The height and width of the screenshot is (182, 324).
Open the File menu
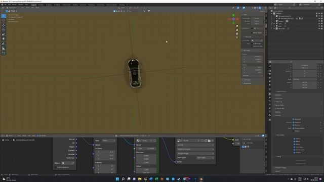tap(6, 5)
